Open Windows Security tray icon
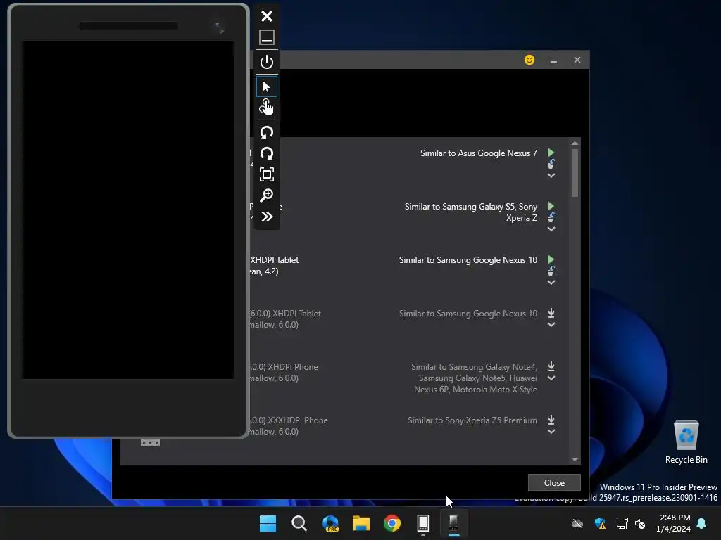 [x=600, y=523]
